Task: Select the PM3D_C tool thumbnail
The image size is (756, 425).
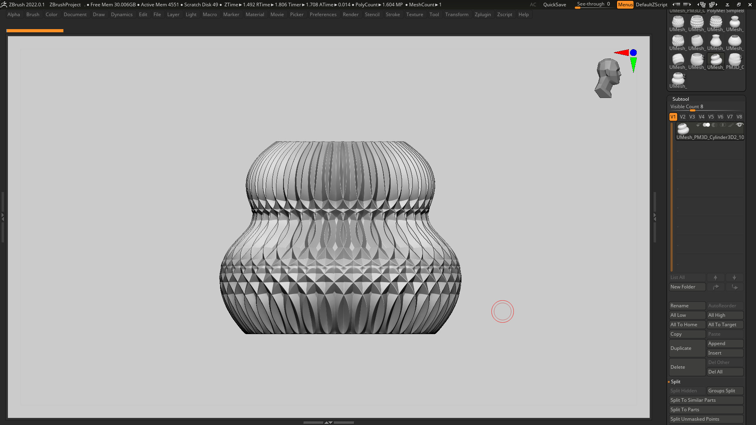Action: pyautogui.click(x=735, y=61)
